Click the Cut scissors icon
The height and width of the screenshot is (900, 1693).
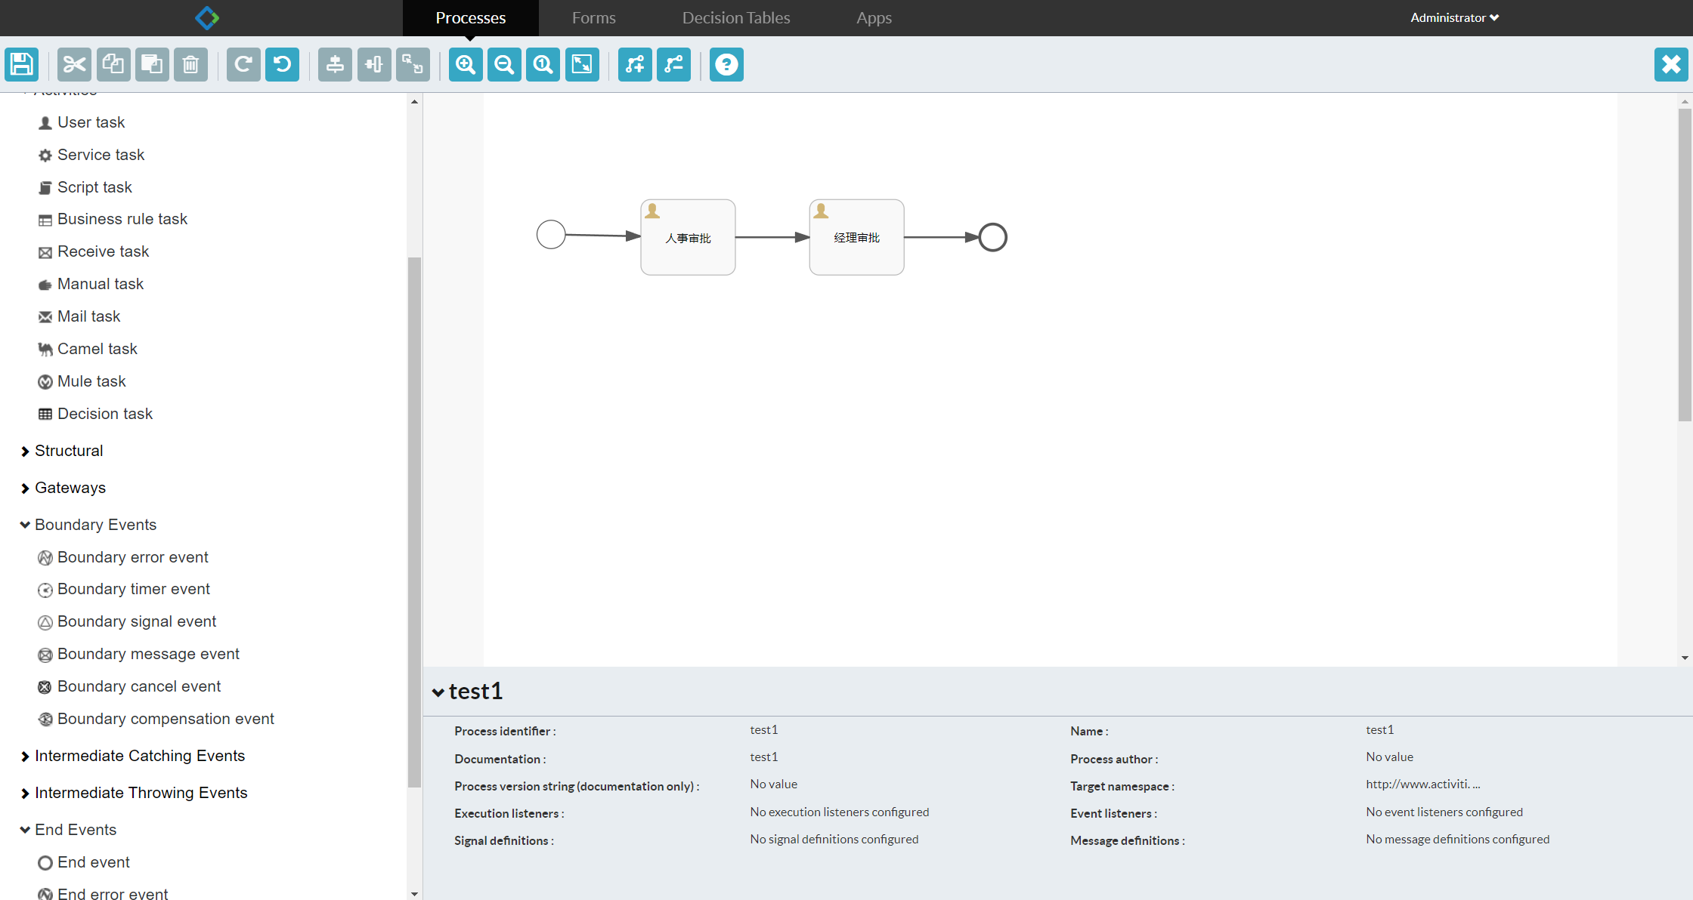pos(74,64)
